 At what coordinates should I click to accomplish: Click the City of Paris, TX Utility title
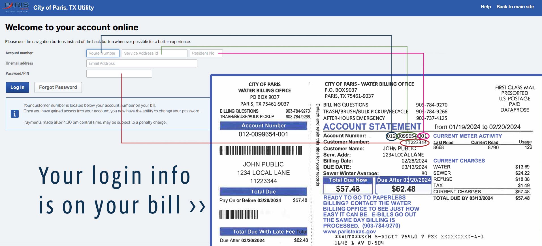pos(63,8)
